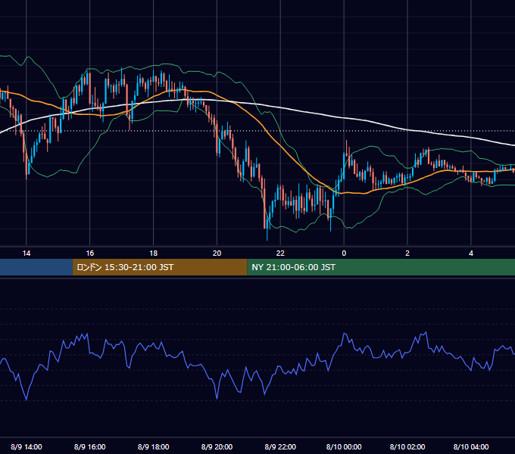Viewport: 515px width, 454px height.
Task: Click the 8/9 14:00 time label
Action: click(x=27, y=446)
